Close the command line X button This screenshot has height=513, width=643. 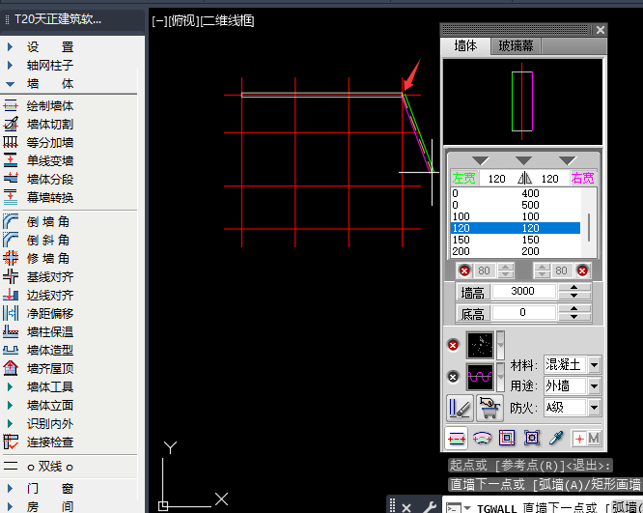point(405,507)
